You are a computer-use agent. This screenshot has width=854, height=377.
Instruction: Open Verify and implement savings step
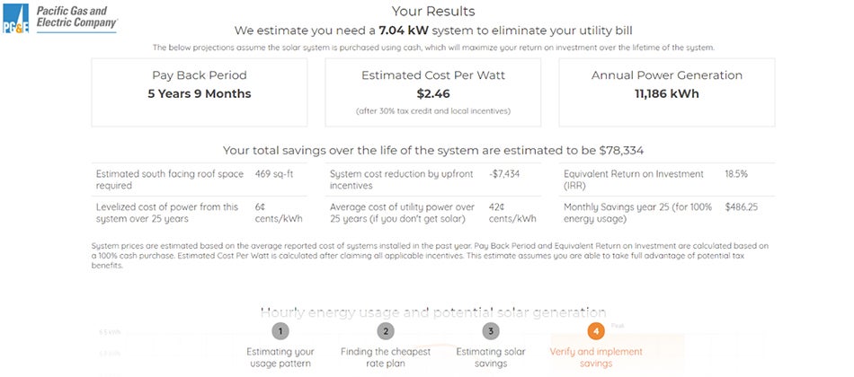(594, 357)
